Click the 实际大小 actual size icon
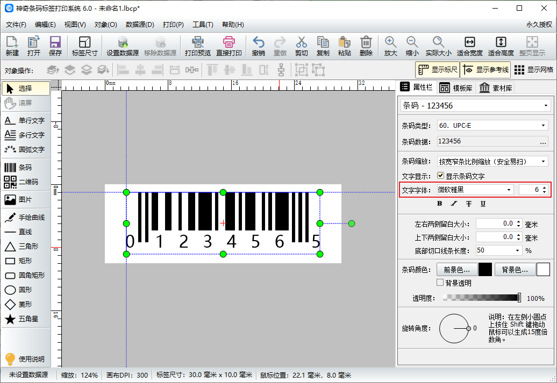The width and height of the screenshot is (557, 383). click(438, 46)
